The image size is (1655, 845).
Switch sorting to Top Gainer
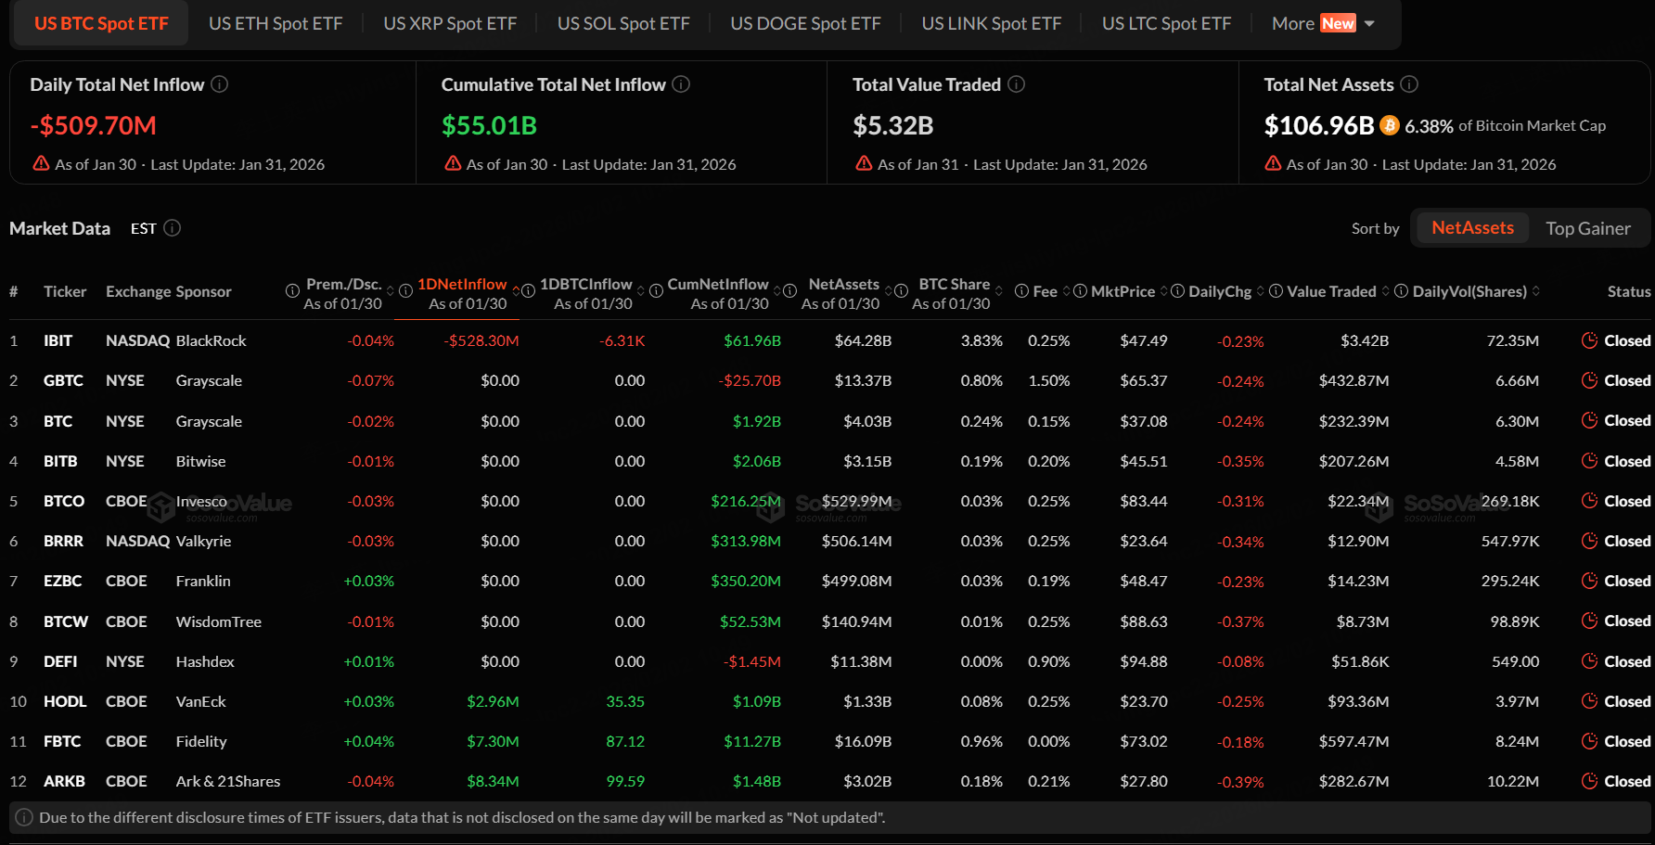[1587, 228]
